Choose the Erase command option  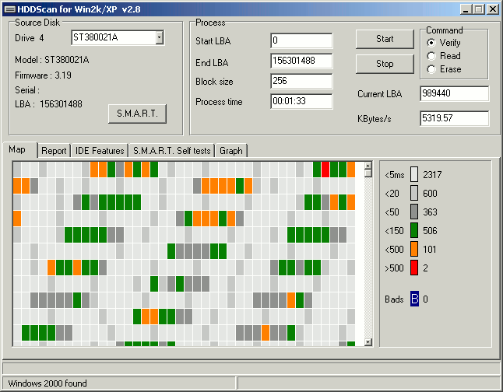(x=431, y=69)
